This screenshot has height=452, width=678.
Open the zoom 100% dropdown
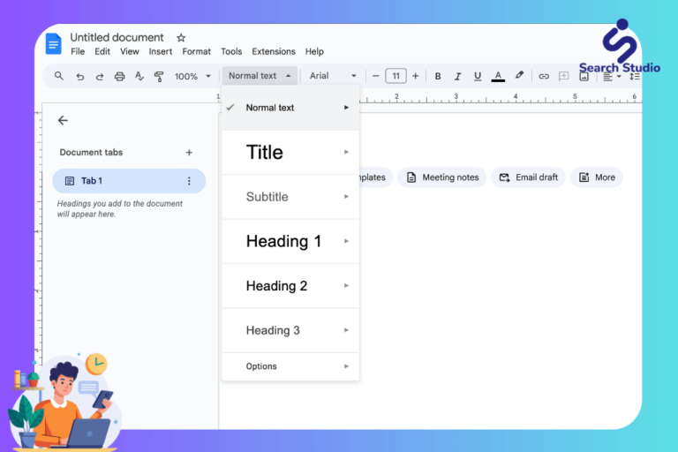coord(192,77)
